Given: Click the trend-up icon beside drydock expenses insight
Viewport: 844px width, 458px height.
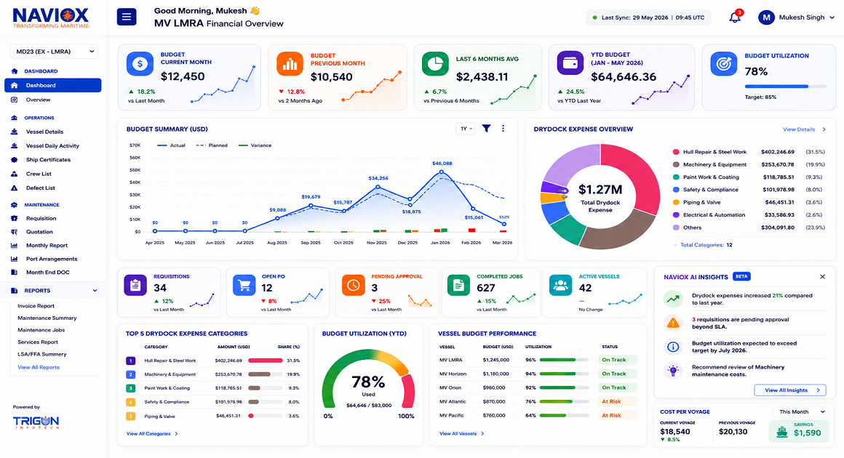Looking at the screenshot, I should [673, 299].
